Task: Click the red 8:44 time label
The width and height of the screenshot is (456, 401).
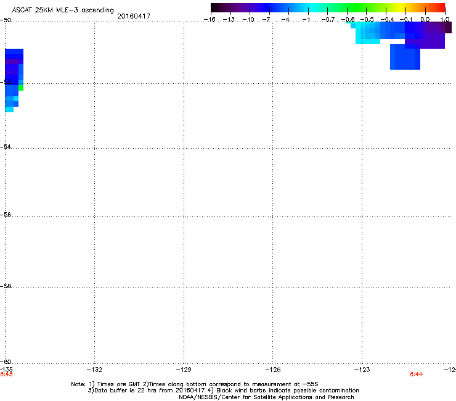Action: click(x=416, y=374)
